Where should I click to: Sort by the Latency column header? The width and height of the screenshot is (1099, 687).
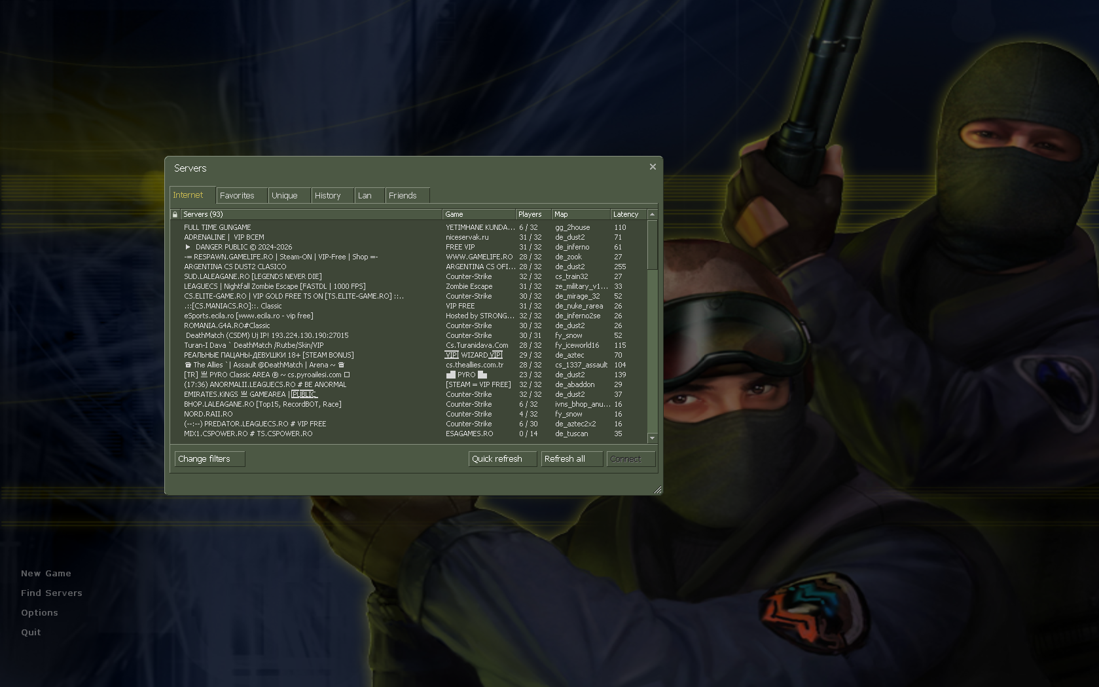pos(628,214)
